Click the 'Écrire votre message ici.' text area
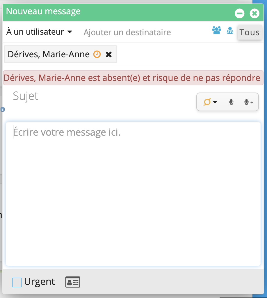267x298 pixels. coord(133,194)
